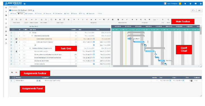This screenshot has width=205, height=106.
Task: Click the My Projects breadcrumb link
Action: [13, 7]
